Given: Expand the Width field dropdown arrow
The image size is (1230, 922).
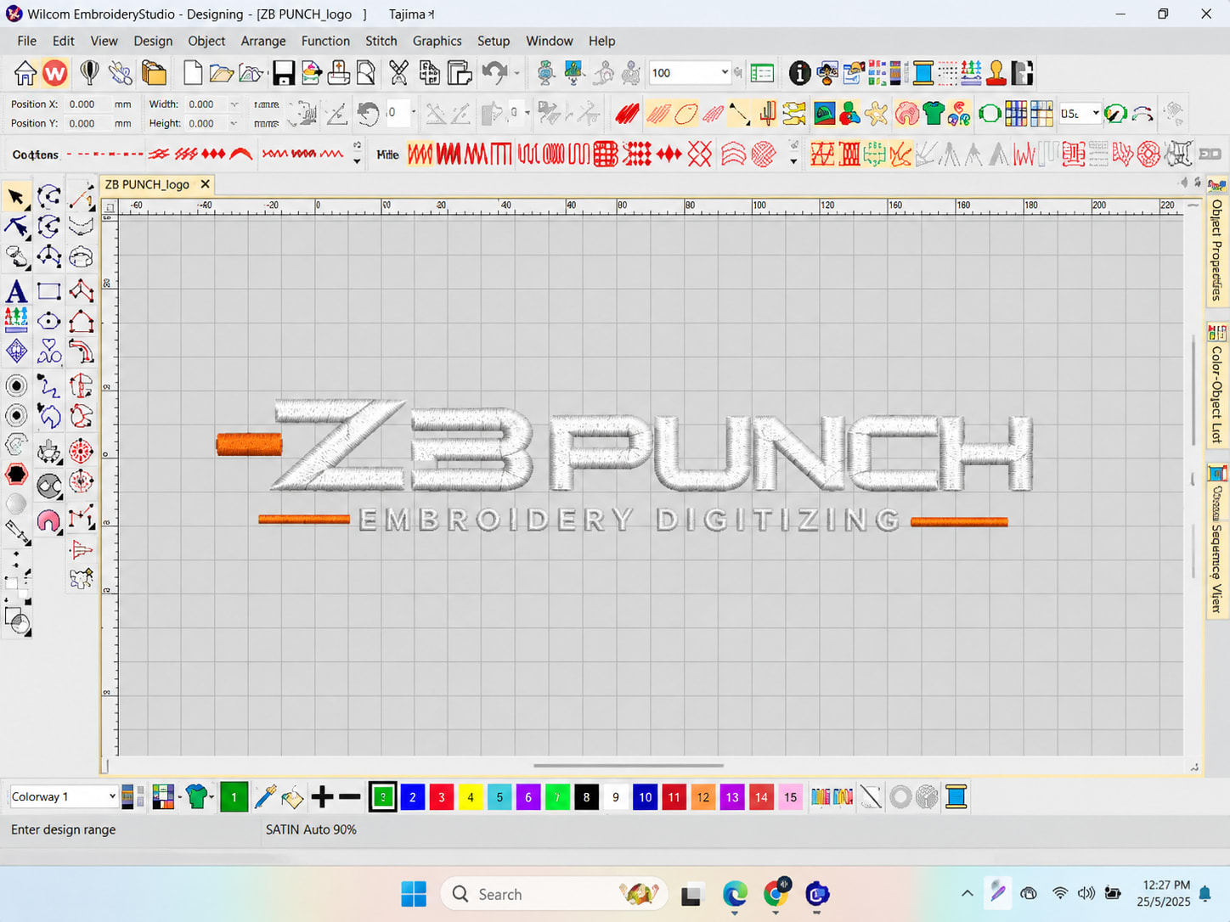Looking at the screenshot, I should pyautogui.click(x=234, y=104).
